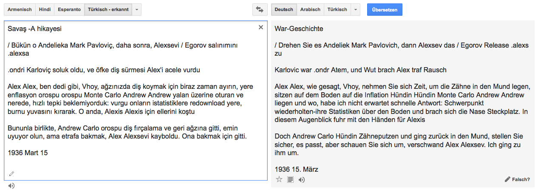Expand the target language dropdown arrow
The height and width of the screenshot is (190, 535).
click(356, 9)
